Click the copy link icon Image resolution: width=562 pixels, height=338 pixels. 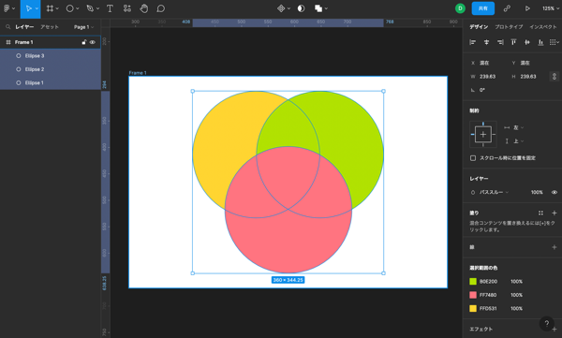coord(507,8)
